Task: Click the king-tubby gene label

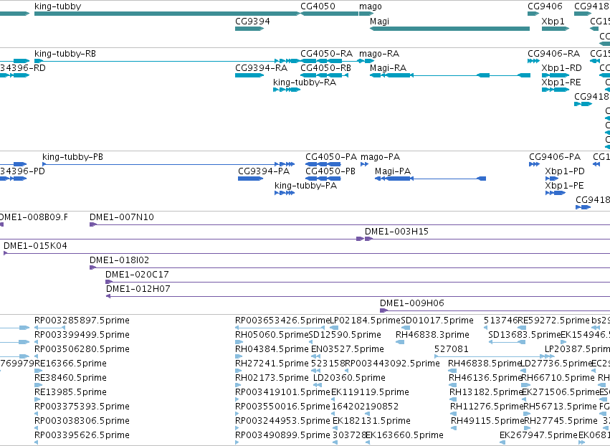Action: pos(57,6)
